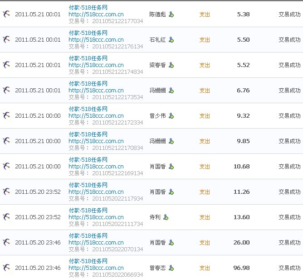303x278 pixels.
Task: Click the amount 96.98
Action: pos(242,268)
